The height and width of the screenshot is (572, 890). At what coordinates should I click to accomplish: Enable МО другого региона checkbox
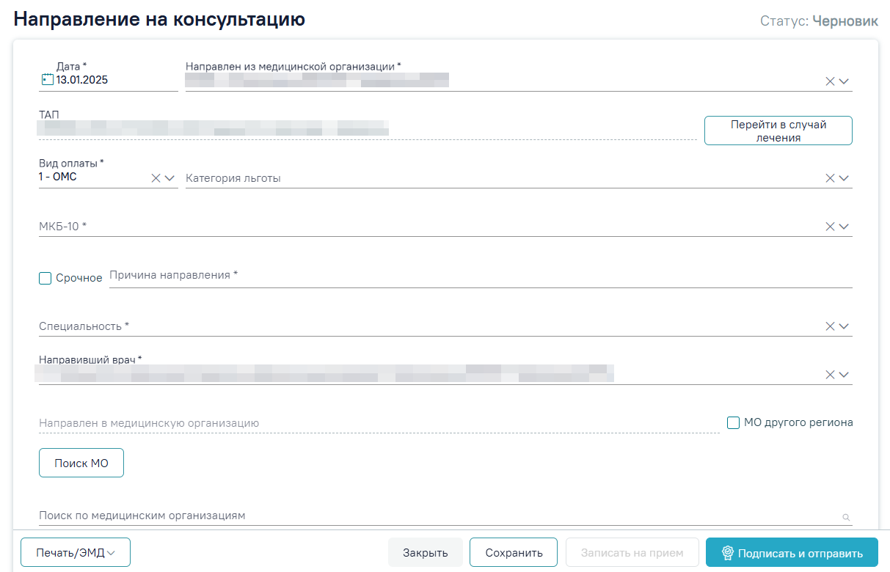pyautogui.click(x=733, y=422)
